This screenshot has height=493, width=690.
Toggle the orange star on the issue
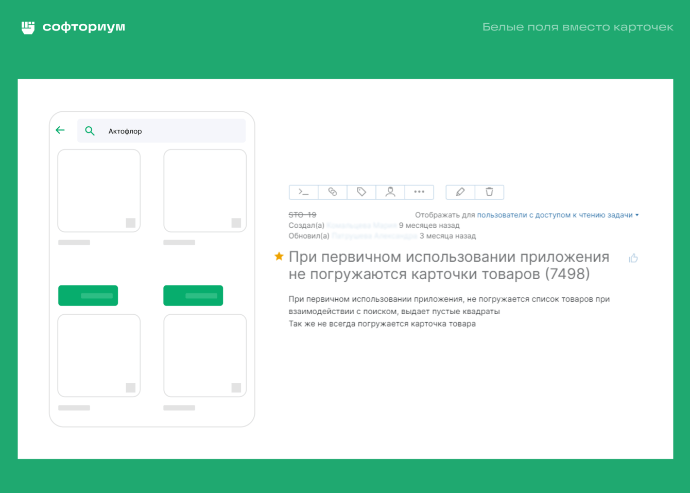pyautogui.click(x=279, y=256)
